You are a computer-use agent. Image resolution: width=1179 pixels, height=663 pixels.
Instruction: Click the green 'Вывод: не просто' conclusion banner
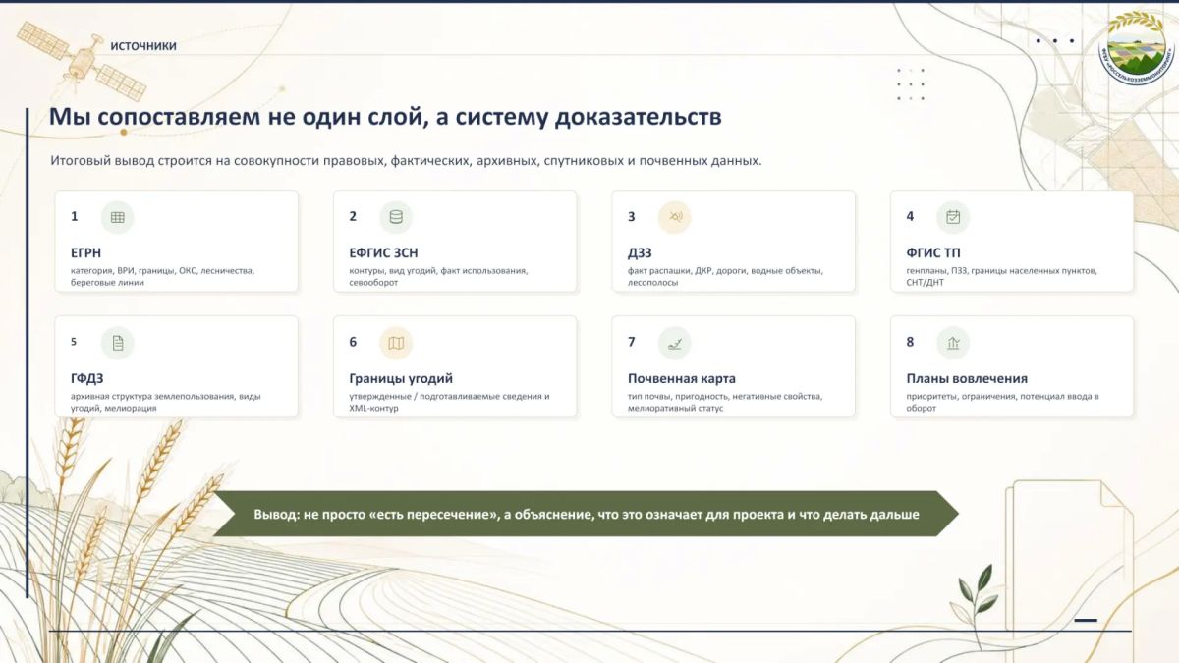pos(587,514)
